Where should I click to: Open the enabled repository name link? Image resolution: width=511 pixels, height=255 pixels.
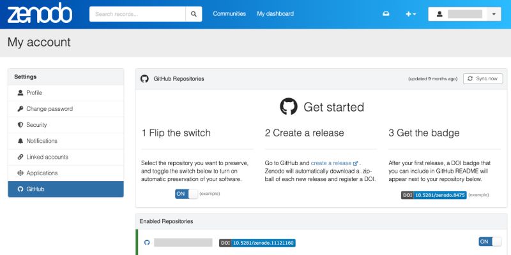183,242
